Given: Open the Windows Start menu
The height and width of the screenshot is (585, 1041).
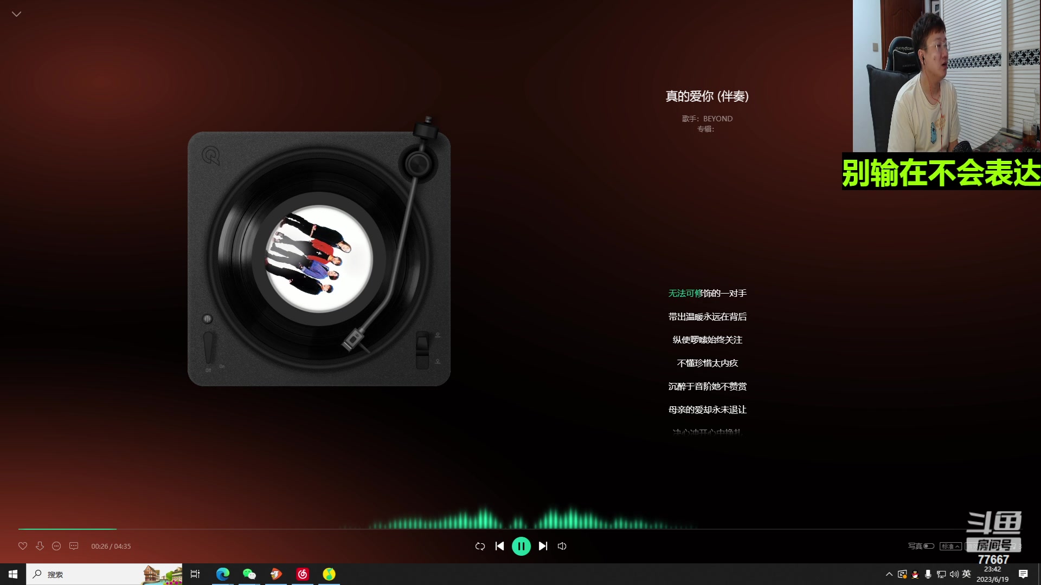Looking at the screenshot, I should 13,574.
